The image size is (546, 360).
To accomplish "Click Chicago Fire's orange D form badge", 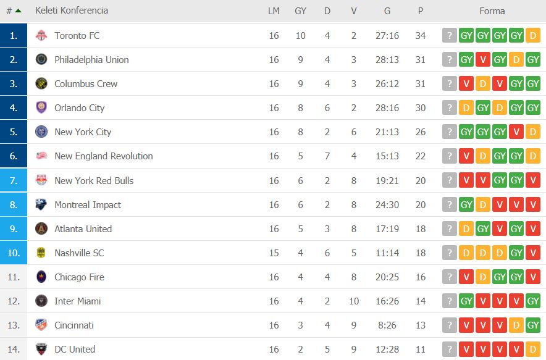I will coord(483,277).
